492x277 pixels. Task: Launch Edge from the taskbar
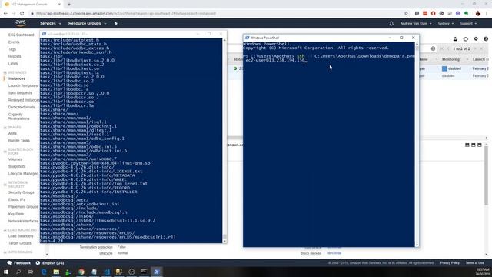(x=44, y=272)
